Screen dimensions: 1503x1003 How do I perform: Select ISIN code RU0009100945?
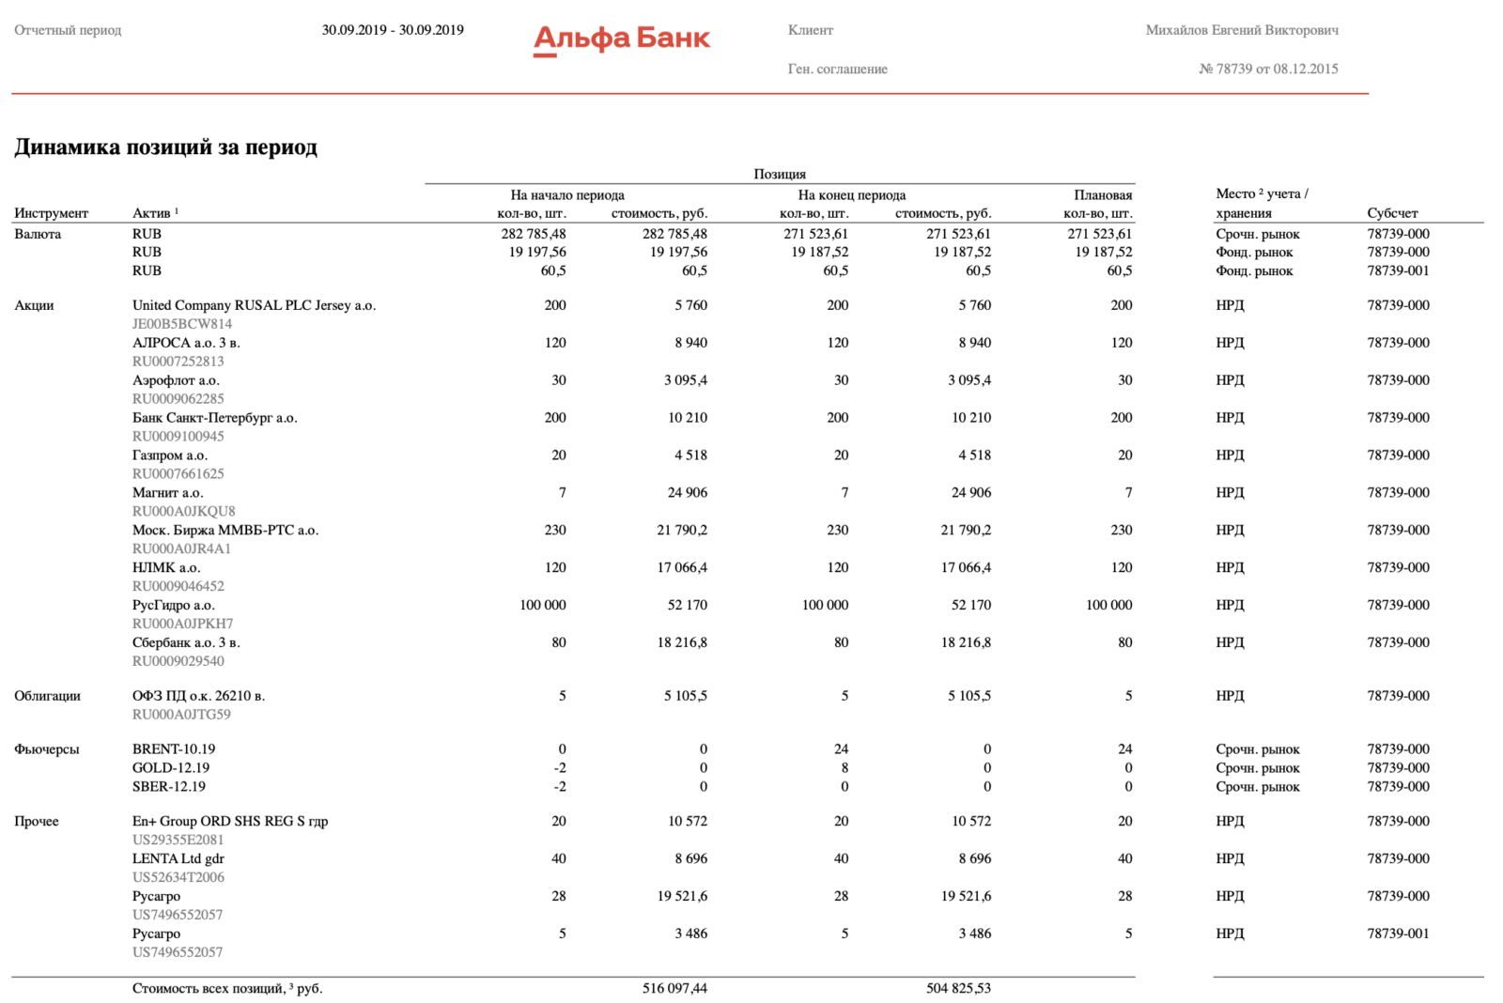pyautogui.click(x=178, y=437)
